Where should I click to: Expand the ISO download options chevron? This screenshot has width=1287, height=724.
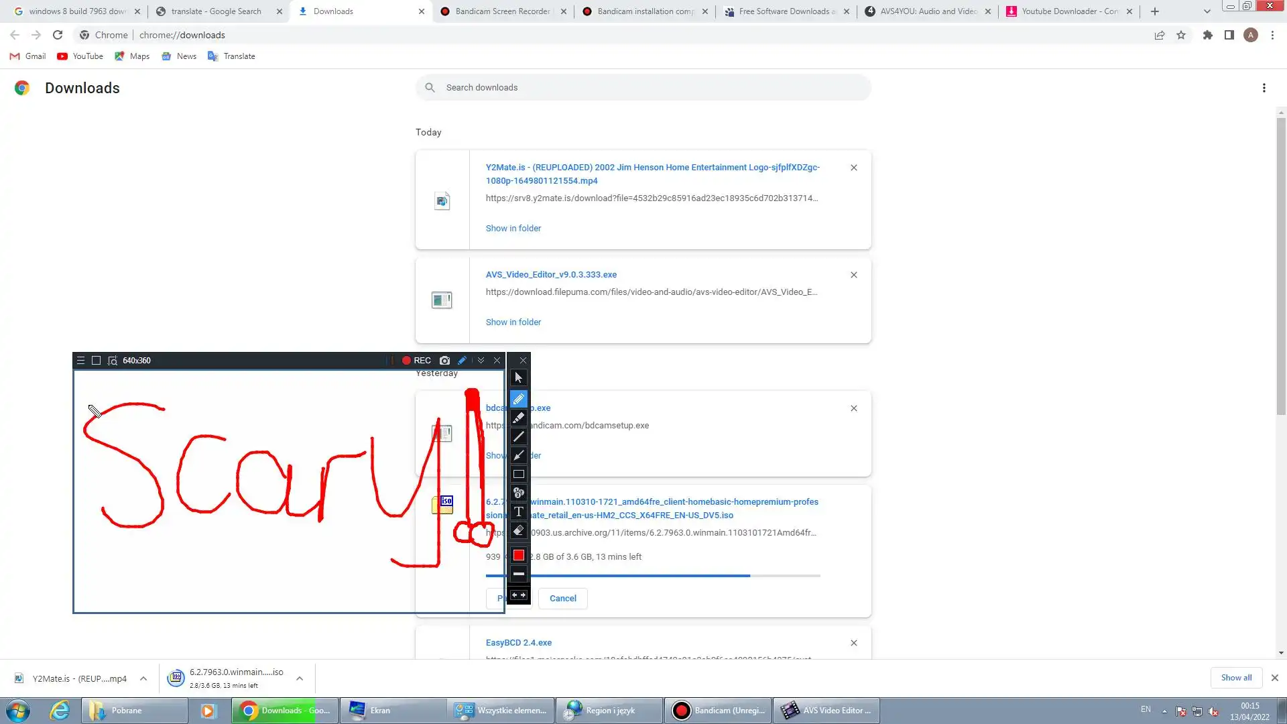click(x=300, y=678)
